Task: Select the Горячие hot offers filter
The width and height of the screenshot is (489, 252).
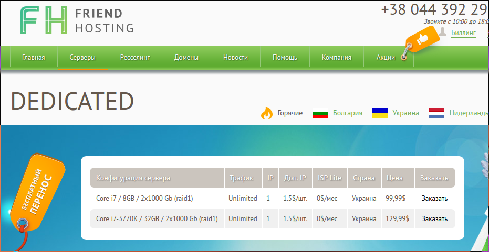Action: pos(290,113)
